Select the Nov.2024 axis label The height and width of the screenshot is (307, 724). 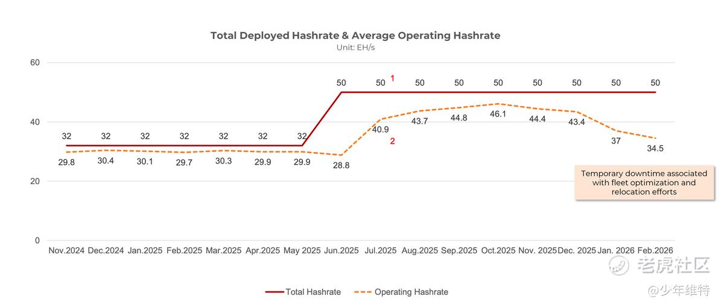tap(66, 250)
